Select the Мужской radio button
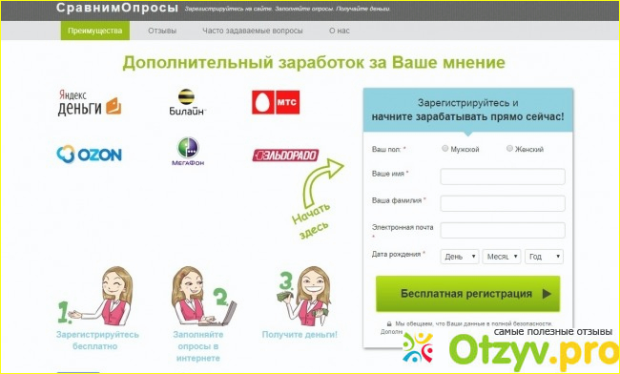Image resolution: width=620 pixels, height=374 pixels. (x=444, y=149)
